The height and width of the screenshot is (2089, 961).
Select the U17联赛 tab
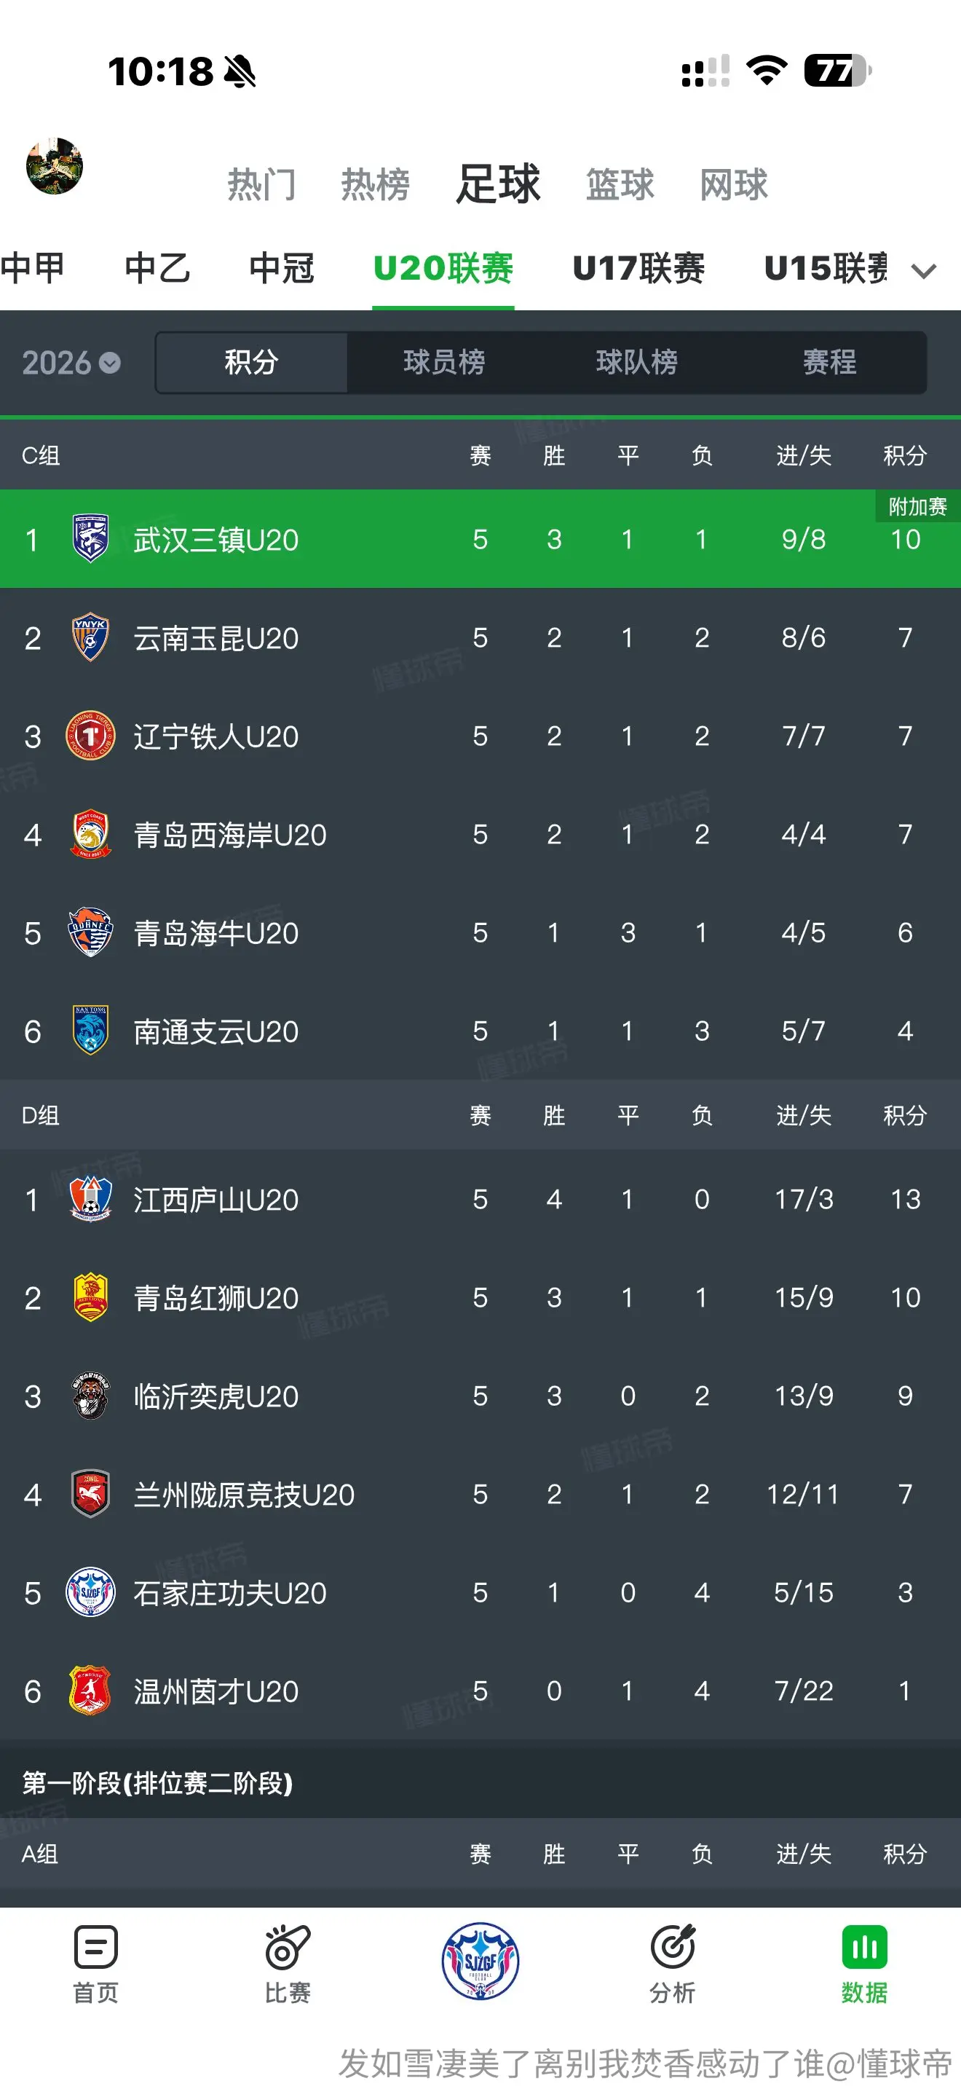[638, 269]
